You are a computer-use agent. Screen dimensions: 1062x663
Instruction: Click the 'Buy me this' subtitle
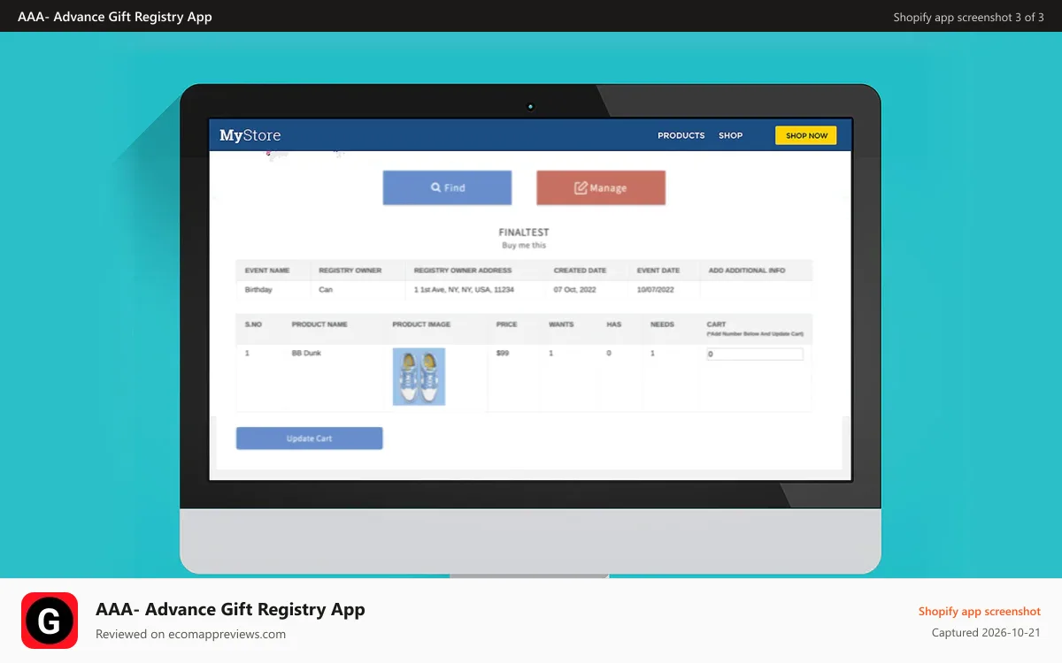tap(524, 245)
